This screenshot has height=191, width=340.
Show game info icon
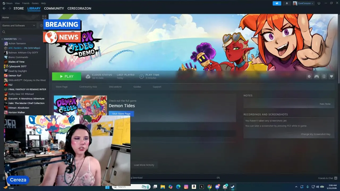(324, 76)
